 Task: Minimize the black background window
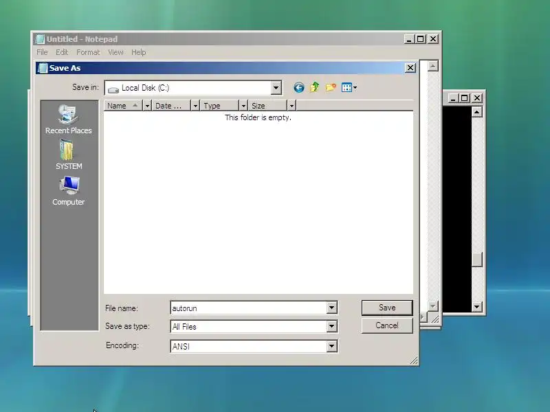(453, 98)
